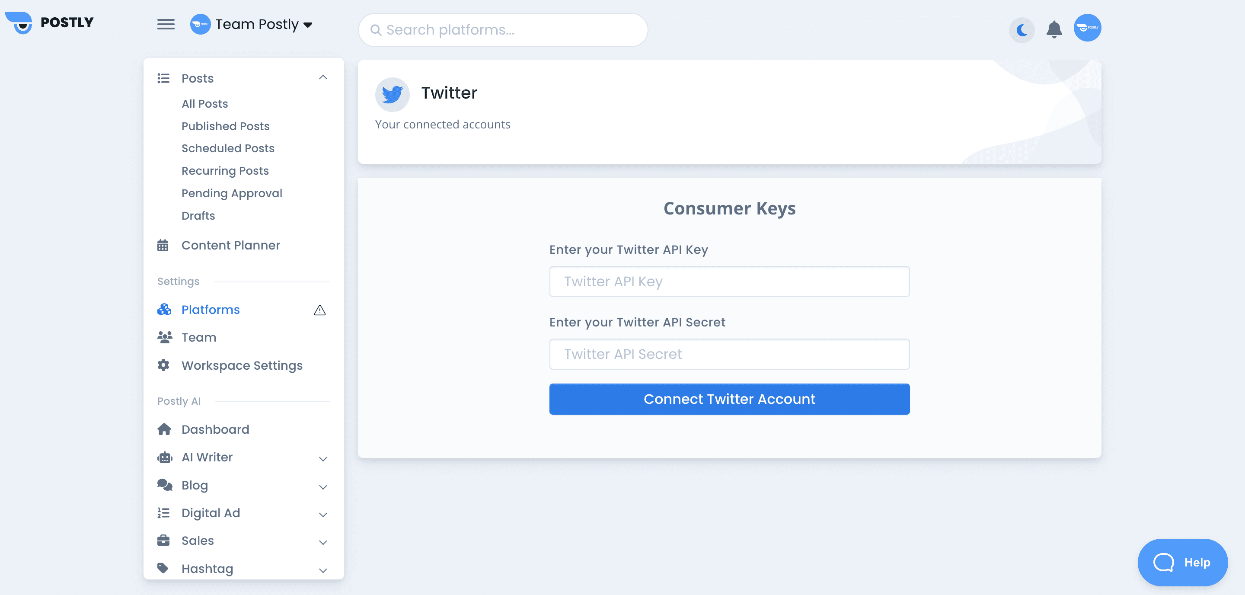Click the Search platforms box
Viewport: 1245px width, 595px height.
pos(503,30)
